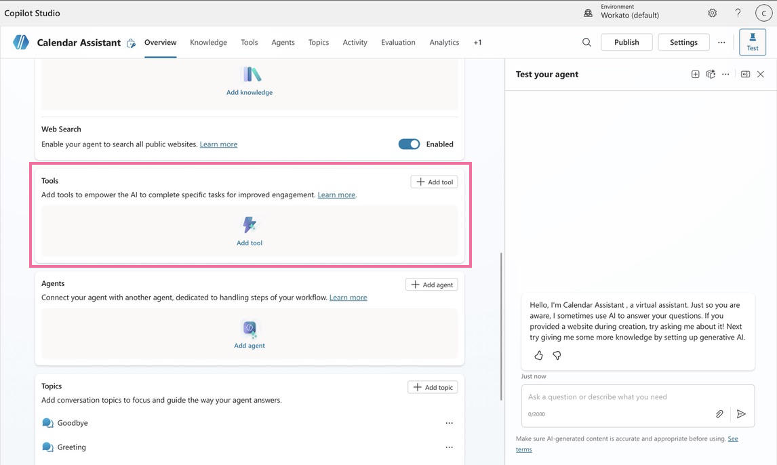Screen dimensions: 777x465
Task: Toggle the Test pane button
Action: [752, 42]
